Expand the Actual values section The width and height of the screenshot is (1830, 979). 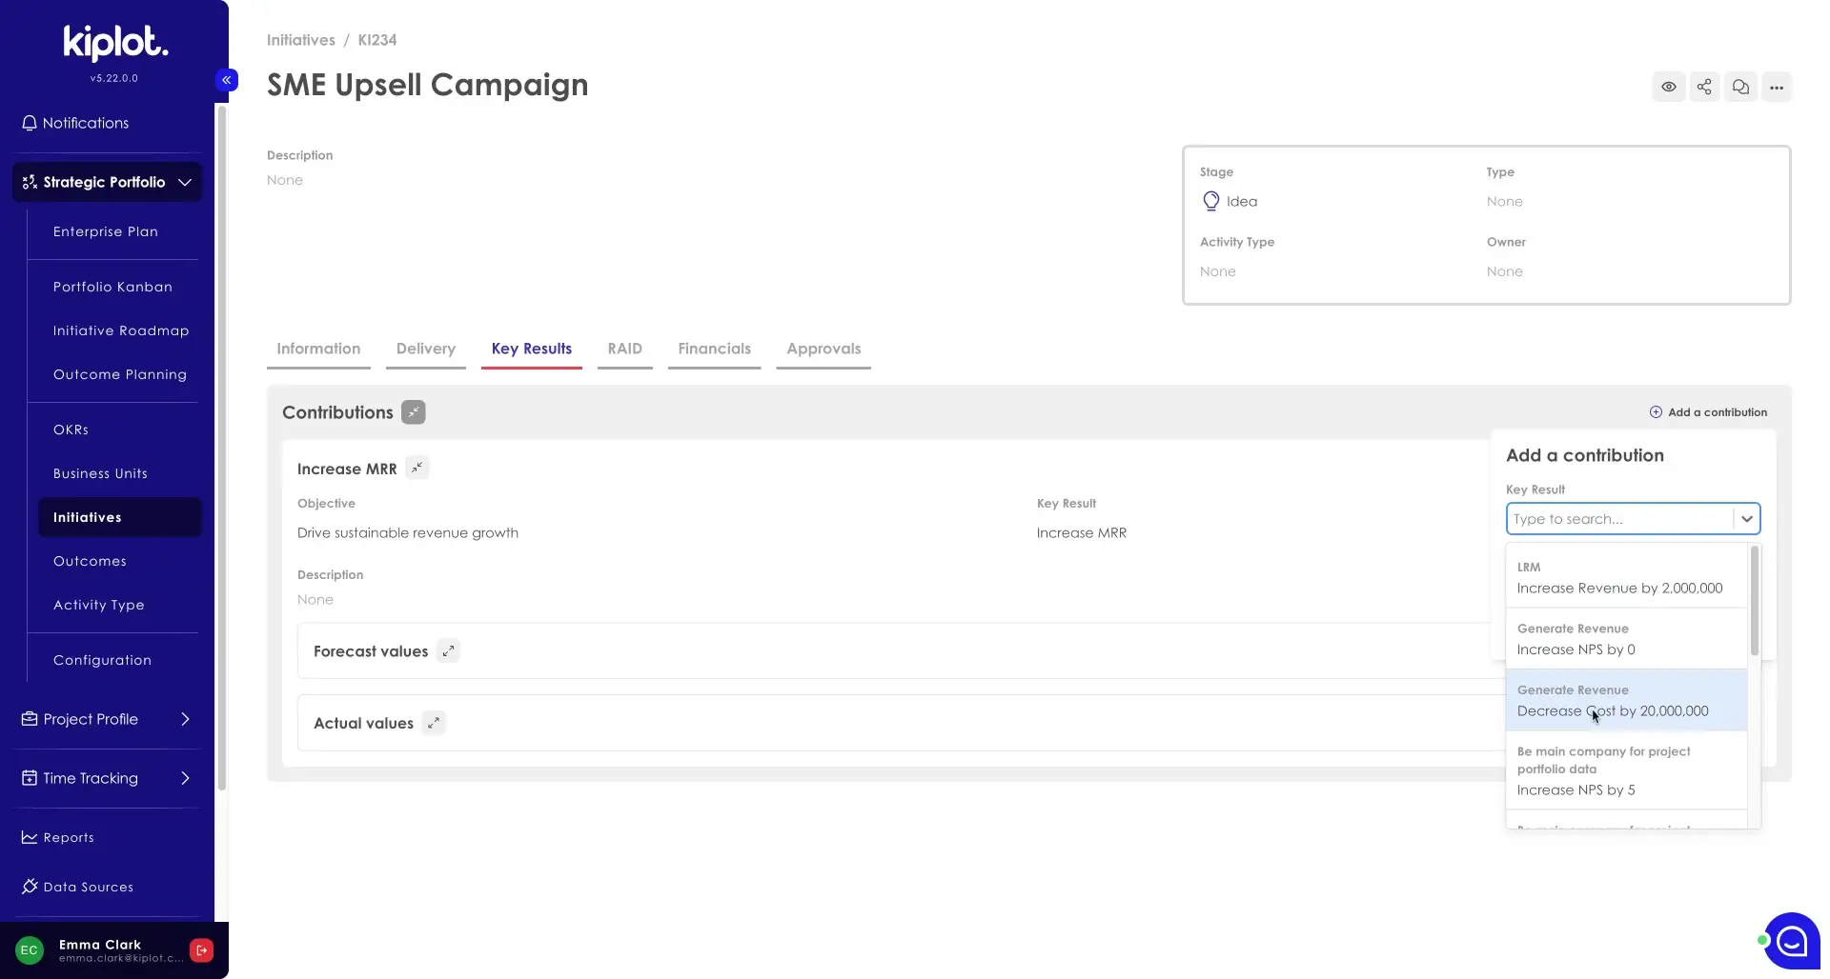pyautogui.click(x=434, y=723)
